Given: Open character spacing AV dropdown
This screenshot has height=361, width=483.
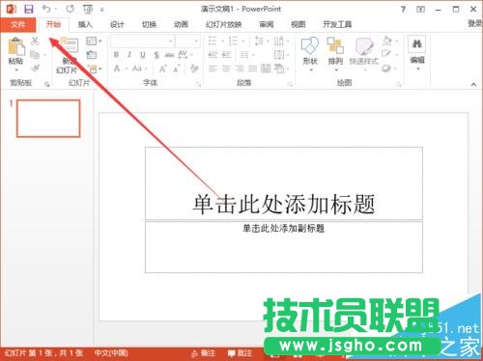Looking at the screenshot, I should (x=185, y=55).
